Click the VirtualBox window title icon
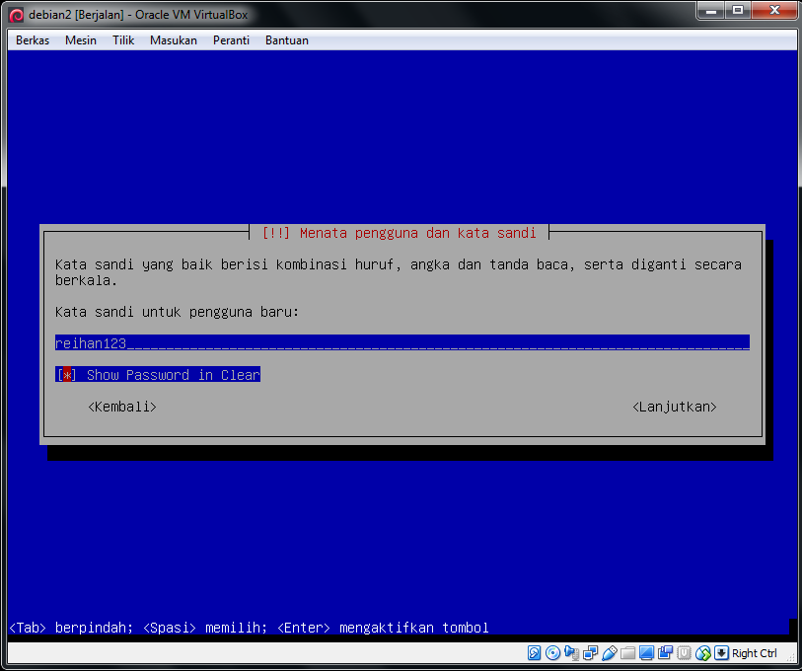This screenshot has width=802, height=671. 17,15
